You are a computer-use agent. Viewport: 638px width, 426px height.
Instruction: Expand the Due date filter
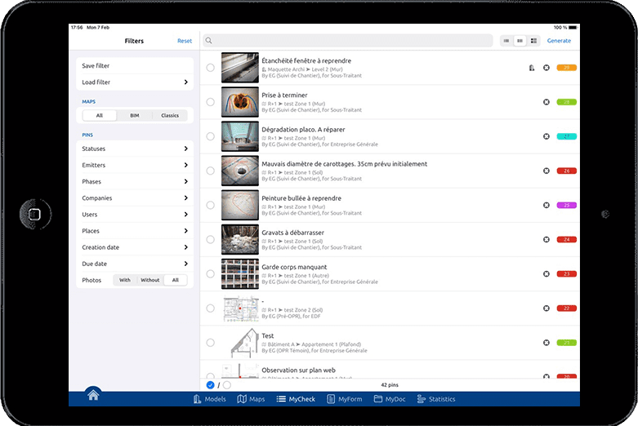point(135,264)
